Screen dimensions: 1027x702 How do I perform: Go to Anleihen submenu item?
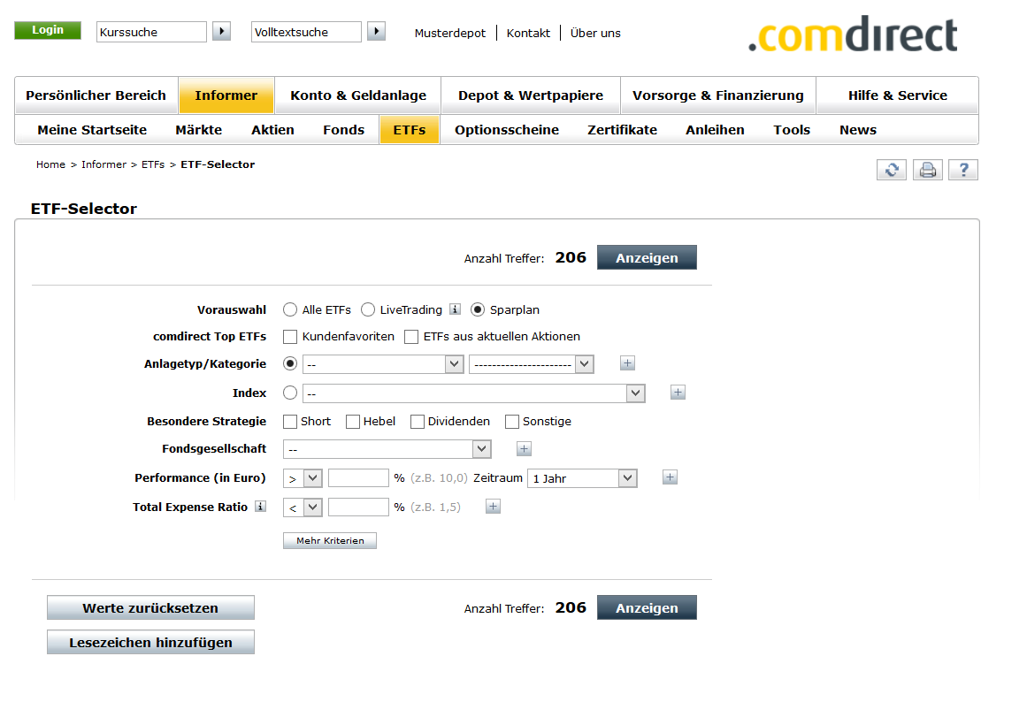[x=716, y=130]
